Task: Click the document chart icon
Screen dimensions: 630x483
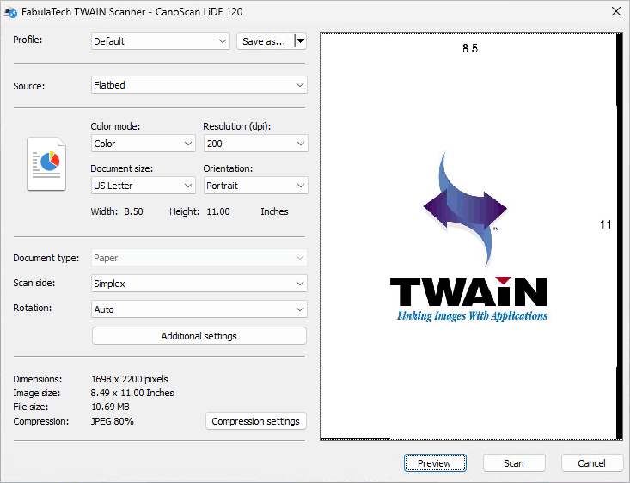Action: (x=46, y=163)
